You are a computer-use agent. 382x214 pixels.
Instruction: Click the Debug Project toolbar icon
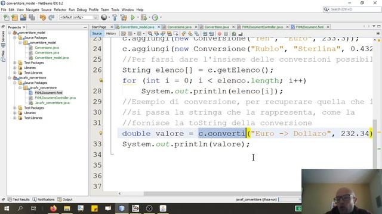[144, 17]
